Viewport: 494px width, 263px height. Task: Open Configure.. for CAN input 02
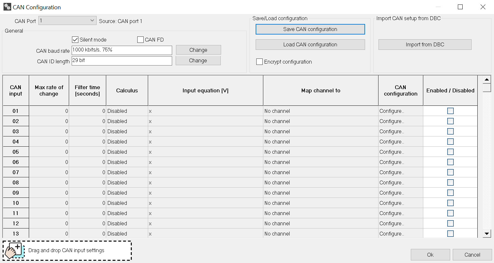(x=392, y=121)
